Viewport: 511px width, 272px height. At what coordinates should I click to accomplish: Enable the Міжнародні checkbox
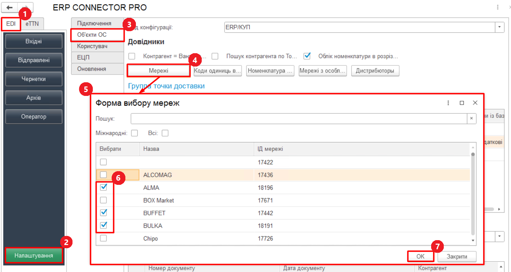click(x=134, y=133)
